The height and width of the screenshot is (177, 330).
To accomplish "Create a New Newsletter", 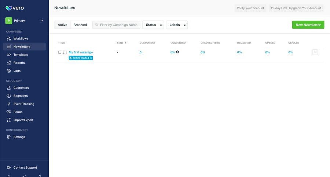I will [x=308, y=25].
